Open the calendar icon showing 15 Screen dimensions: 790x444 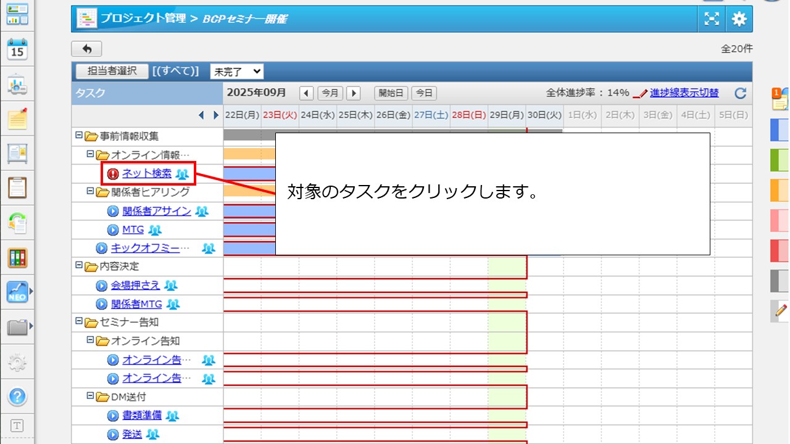click(x=17, y=49)
